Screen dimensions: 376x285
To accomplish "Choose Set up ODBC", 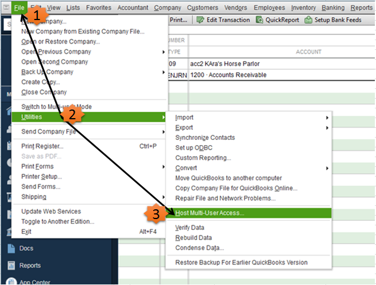I will 194,148.
